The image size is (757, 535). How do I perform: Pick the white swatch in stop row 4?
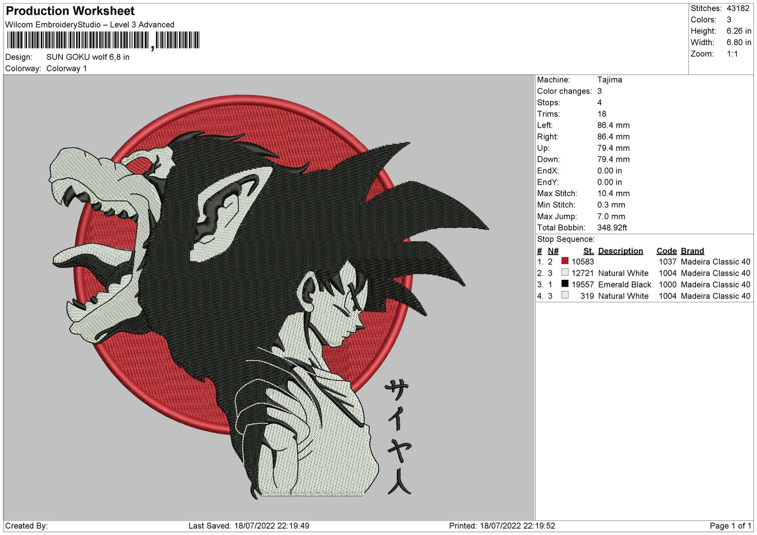point(565,296)
